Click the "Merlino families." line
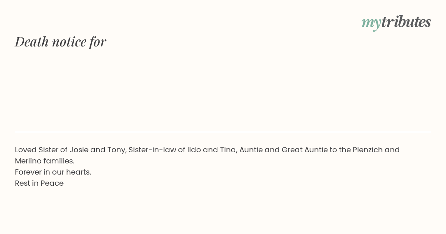Viewport: 446px width, 234px height. pyautogui.click(x=45, y=161)
